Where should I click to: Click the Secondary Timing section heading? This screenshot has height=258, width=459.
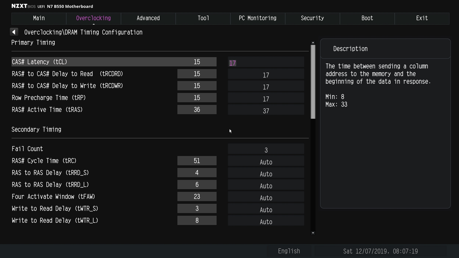click(36, 129)
